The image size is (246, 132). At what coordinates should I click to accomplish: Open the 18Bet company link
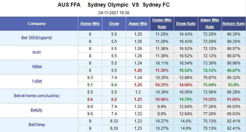click(37, 67)
